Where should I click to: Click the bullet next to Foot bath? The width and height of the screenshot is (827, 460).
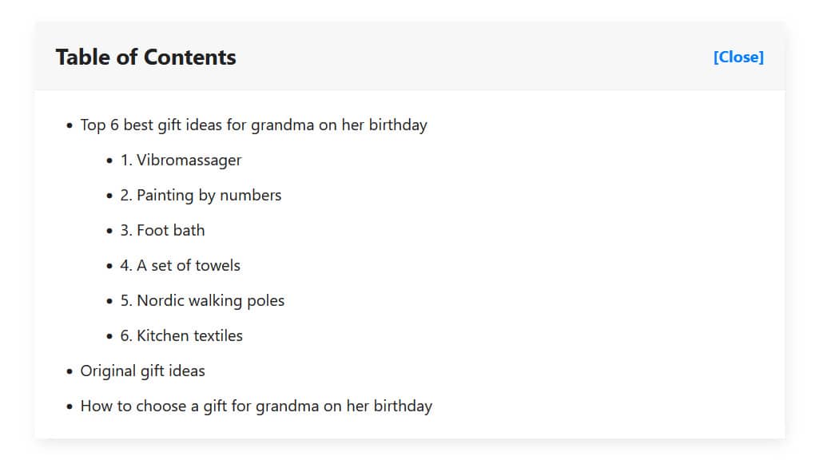(110, 231)
